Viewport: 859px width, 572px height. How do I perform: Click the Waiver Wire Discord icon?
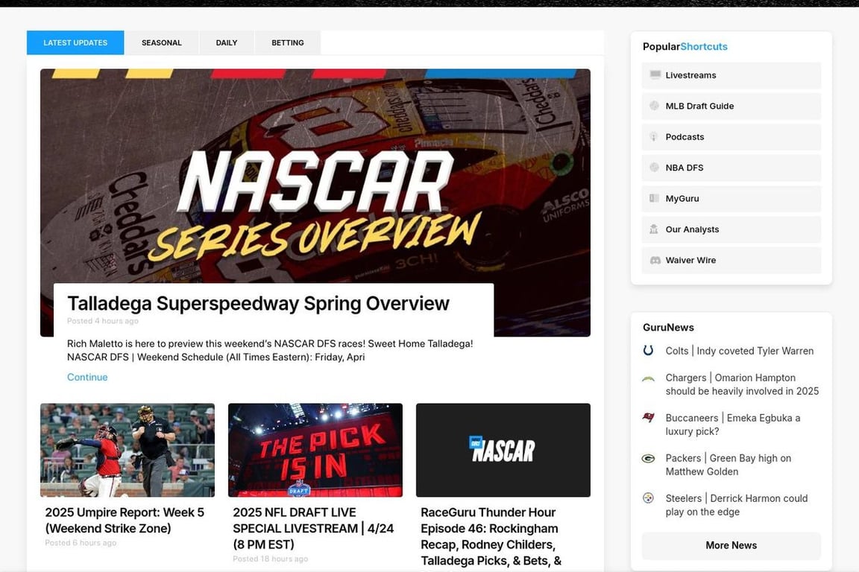click(x=655, y=260)
